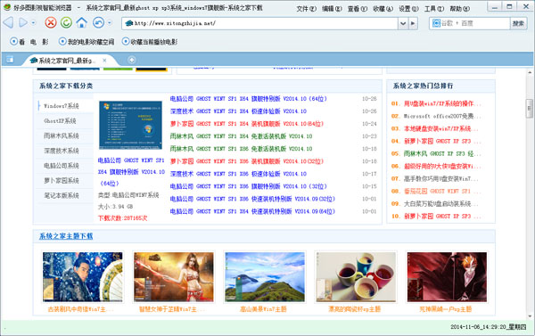Expand the address bar URL dropdown
The image size is (535, 336).
click(x=403, y=23)
